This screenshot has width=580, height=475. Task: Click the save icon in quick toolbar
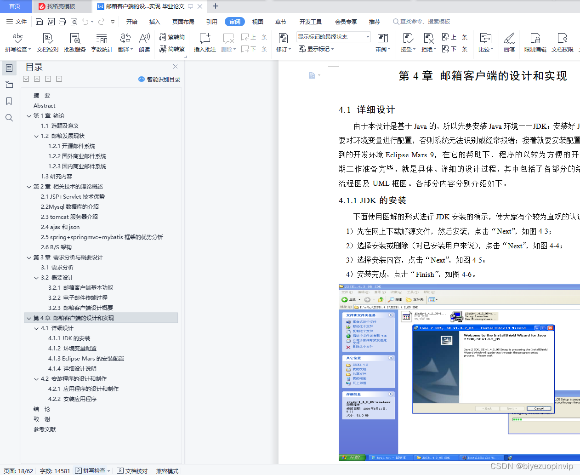pyautogui.click(x=39, y=22)
